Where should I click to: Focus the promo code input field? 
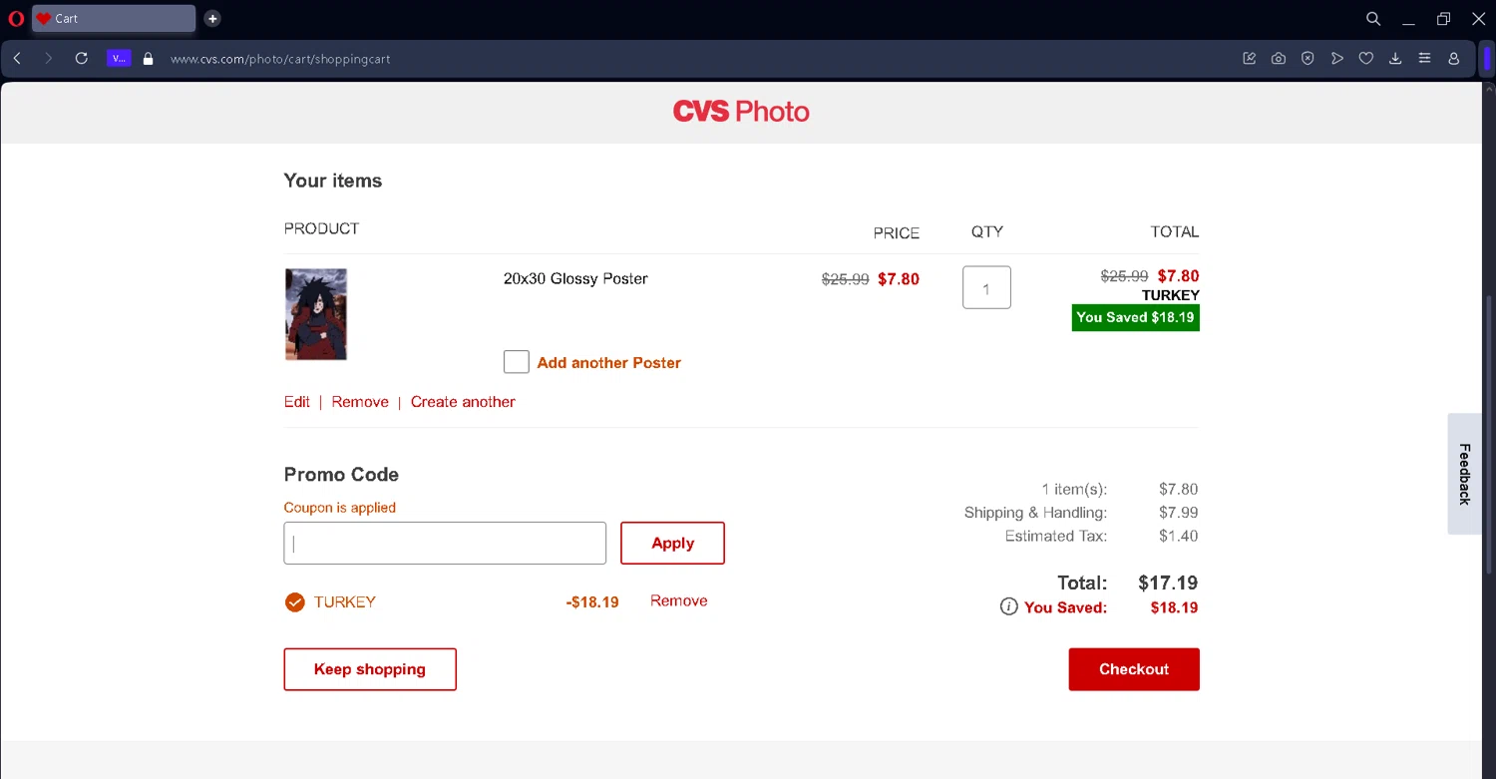(445, 544)
